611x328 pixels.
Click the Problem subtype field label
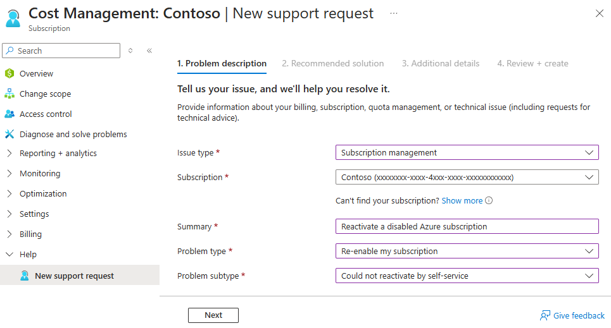[208, 276]
